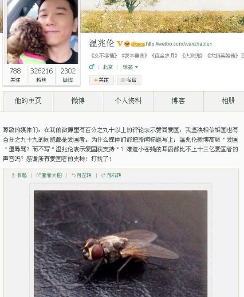Go to the 博客 tab

click(178, 101)
